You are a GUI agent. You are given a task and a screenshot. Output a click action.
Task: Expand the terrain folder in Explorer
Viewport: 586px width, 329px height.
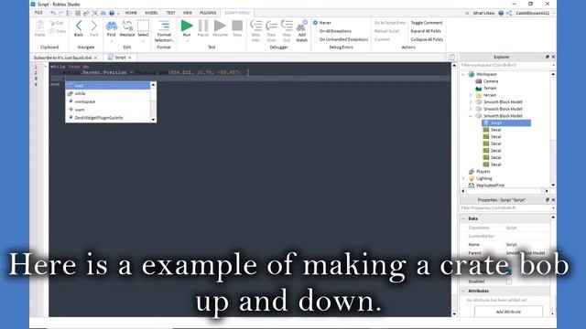[471, 95]
